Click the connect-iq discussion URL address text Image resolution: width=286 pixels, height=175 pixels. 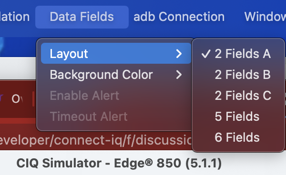point(96,140)
